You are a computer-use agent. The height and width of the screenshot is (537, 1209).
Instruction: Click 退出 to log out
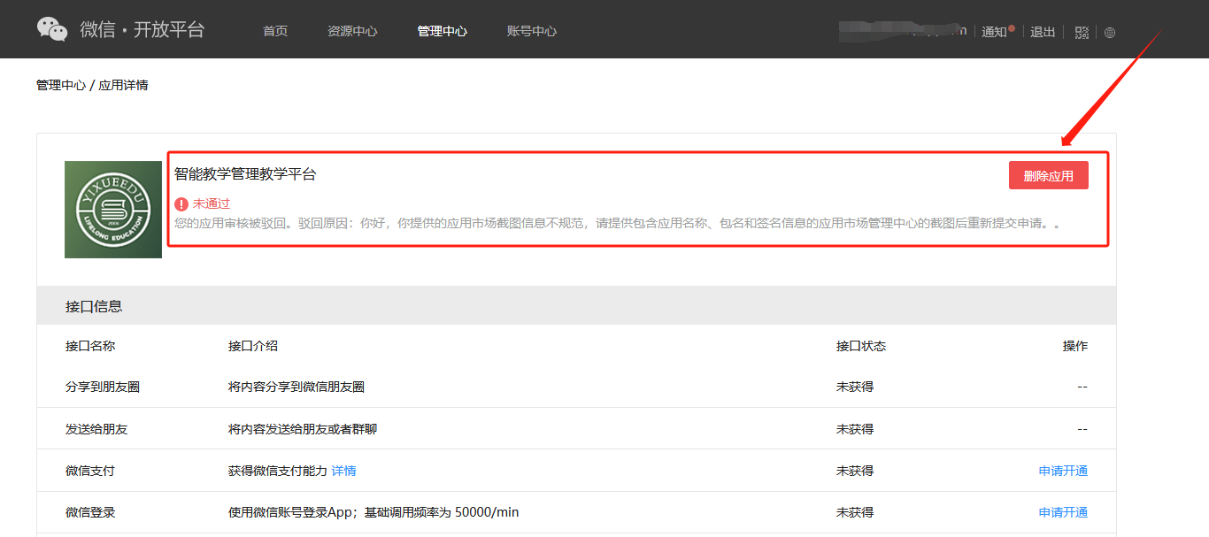coord(1043,32)
